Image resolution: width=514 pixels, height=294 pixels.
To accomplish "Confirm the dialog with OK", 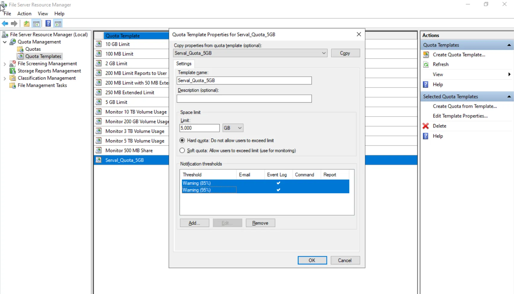I will pyautogui.click(x=312, y=260).
